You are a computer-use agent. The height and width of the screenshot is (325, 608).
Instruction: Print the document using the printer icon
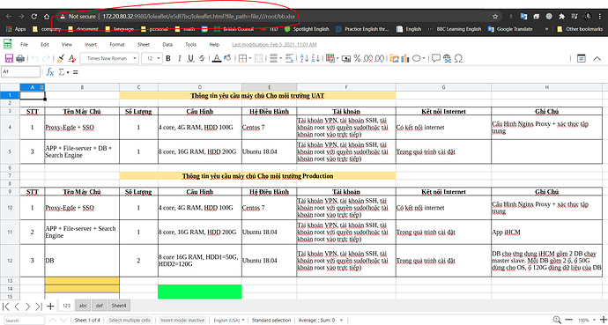tap(20, 58)
